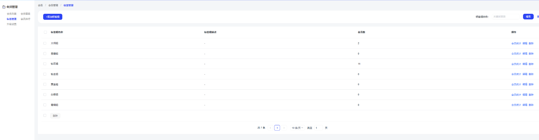This screenshot has width=539, height=140.
Task: Click 编辑 on the 钻石组 row
Action: click(x=525, y=64)
